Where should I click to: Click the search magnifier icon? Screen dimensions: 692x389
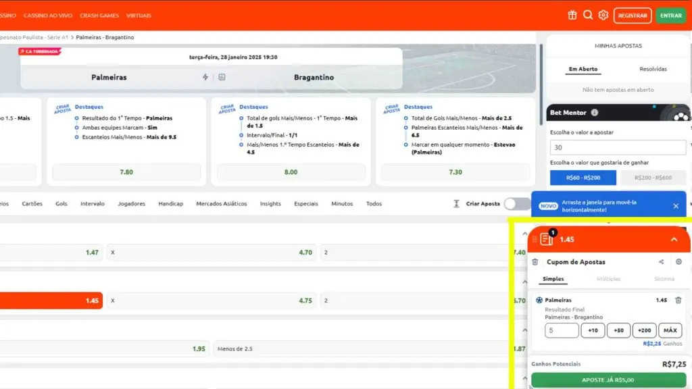[588, 15]
